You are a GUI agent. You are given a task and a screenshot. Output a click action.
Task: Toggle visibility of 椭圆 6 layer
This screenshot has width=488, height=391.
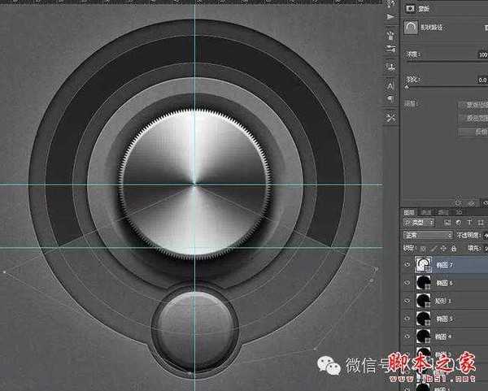pos(407,282)
